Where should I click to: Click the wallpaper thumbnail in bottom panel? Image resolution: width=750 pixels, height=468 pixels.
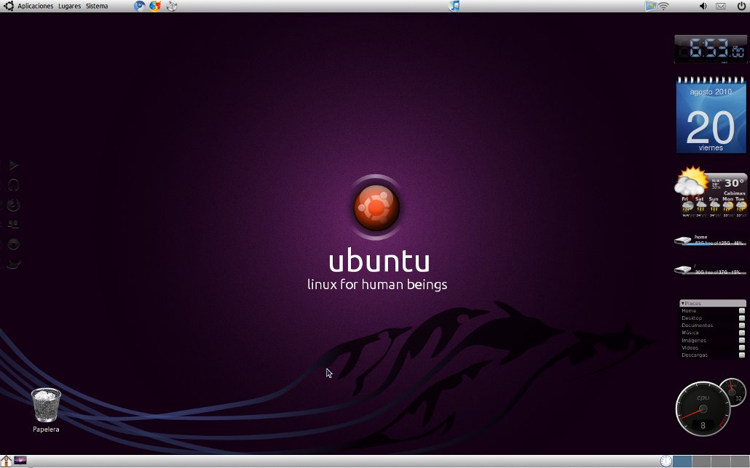[x=20, y=461]
